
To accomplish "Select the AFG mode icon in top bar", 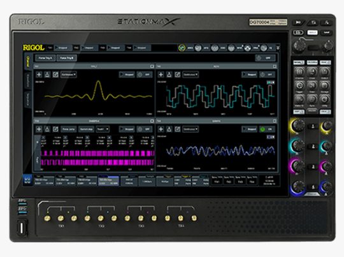I will [x=198, y=48].
